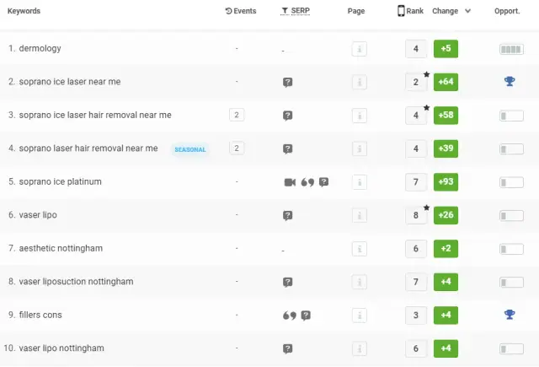Open the SERP filter column header
This screenshot has height=367, width=539.
296,11
